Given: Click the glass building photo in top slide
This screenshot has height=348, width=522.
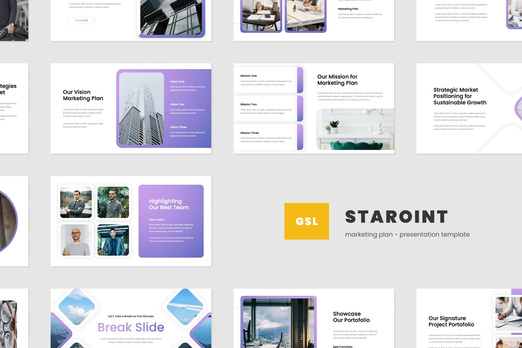Looking at the screenshot, I should click(171, 17).
